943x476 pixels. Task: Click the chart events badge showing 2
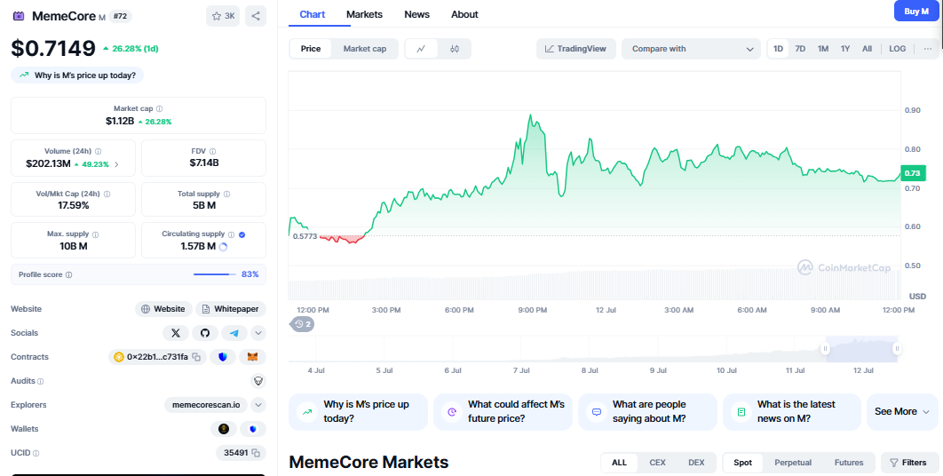303,324
